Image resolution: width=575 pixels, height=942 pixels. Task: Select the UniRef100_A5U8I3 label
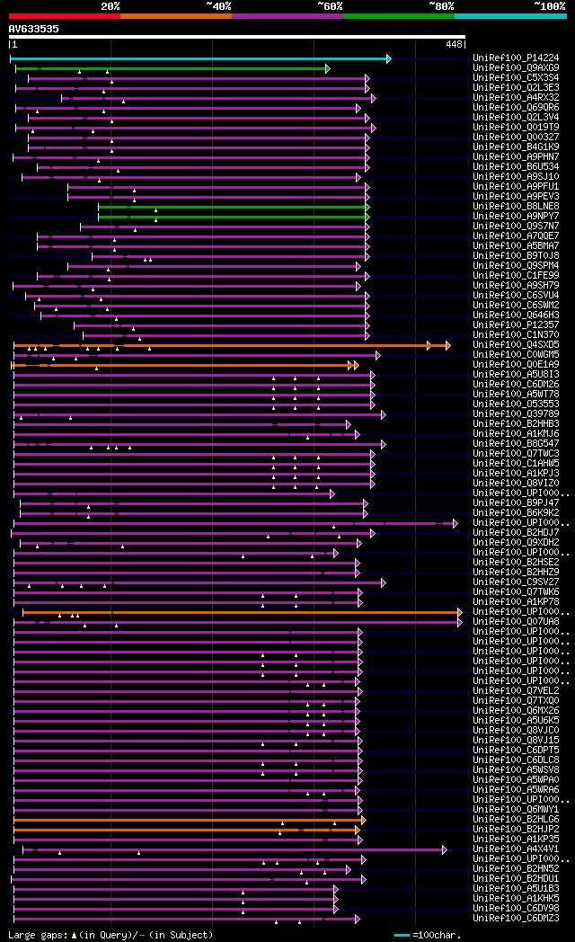tap(516, 374)
